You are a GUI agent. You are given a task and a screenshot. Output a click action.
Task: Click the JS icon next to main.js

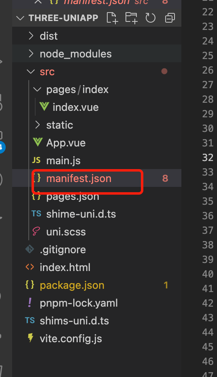click(x=36, y=160)
